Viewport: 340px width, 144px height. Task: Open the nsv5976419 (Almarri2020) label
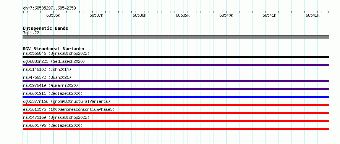tap(50, 85)
